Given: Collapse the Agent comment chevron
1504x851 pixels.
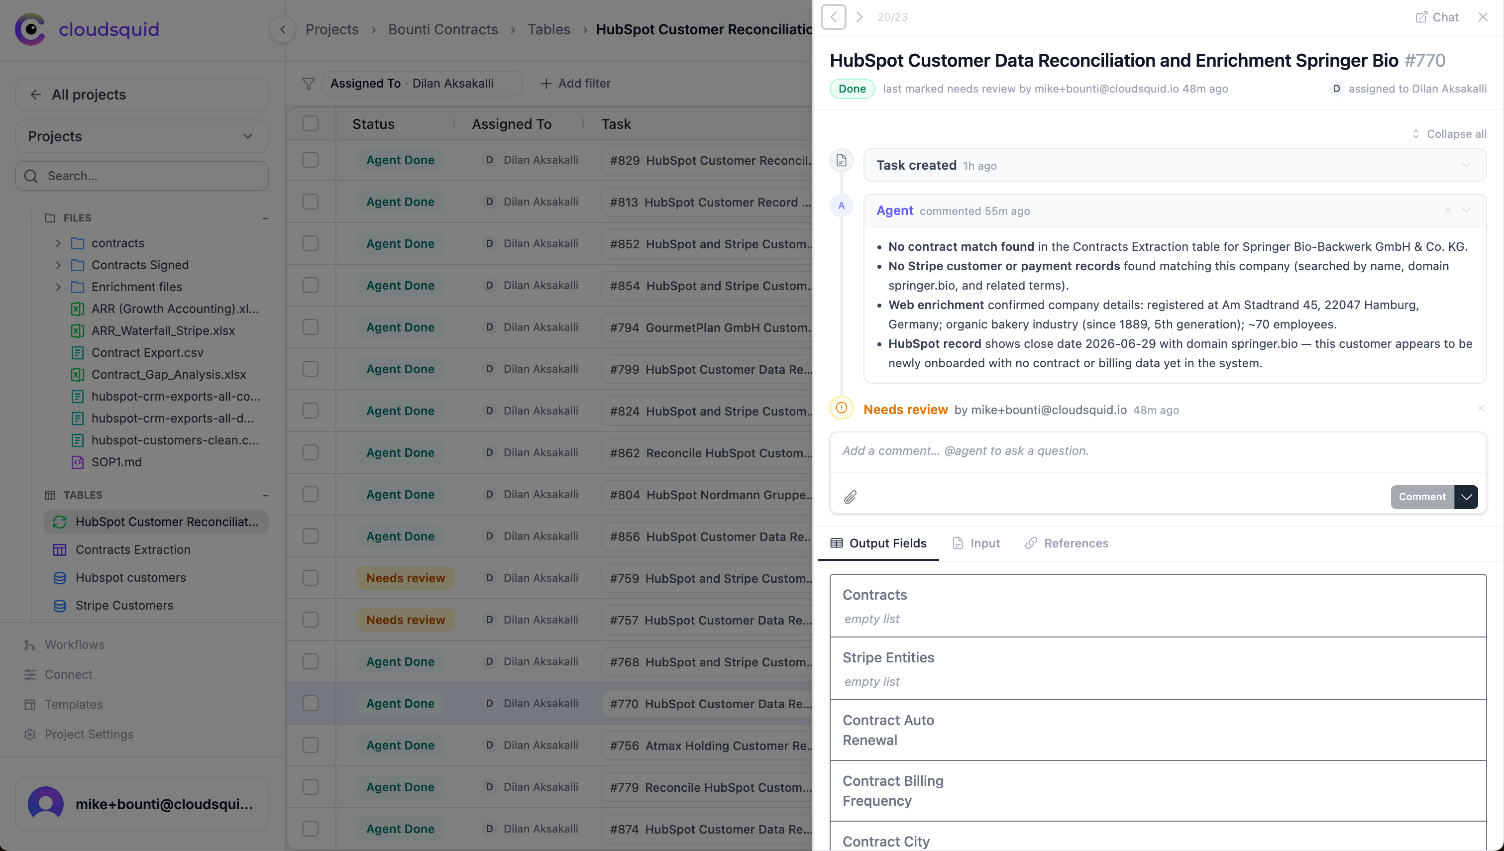Looking at the screenshot, I should [1466, 211].
